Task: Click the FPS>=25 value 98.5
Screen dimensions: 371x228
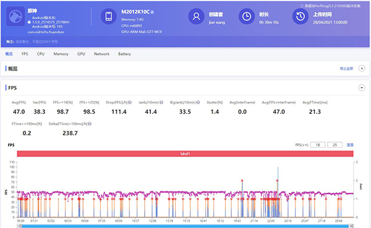Action: [89, 112]
